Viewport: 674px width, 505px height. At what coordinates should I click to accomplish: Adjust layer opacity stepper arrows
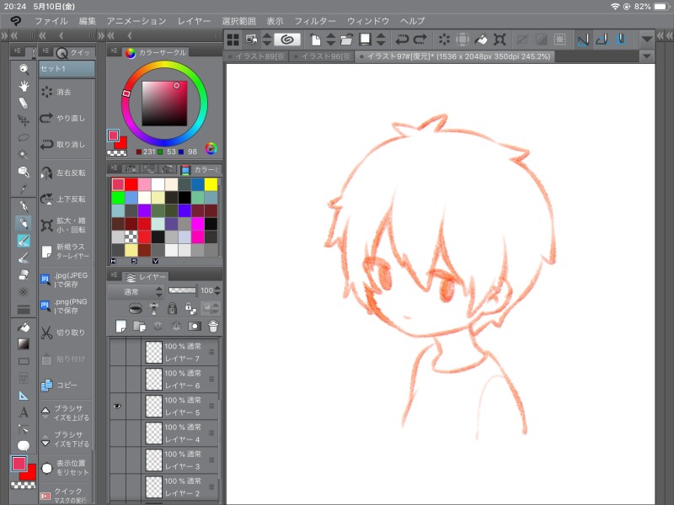(217, 290)
